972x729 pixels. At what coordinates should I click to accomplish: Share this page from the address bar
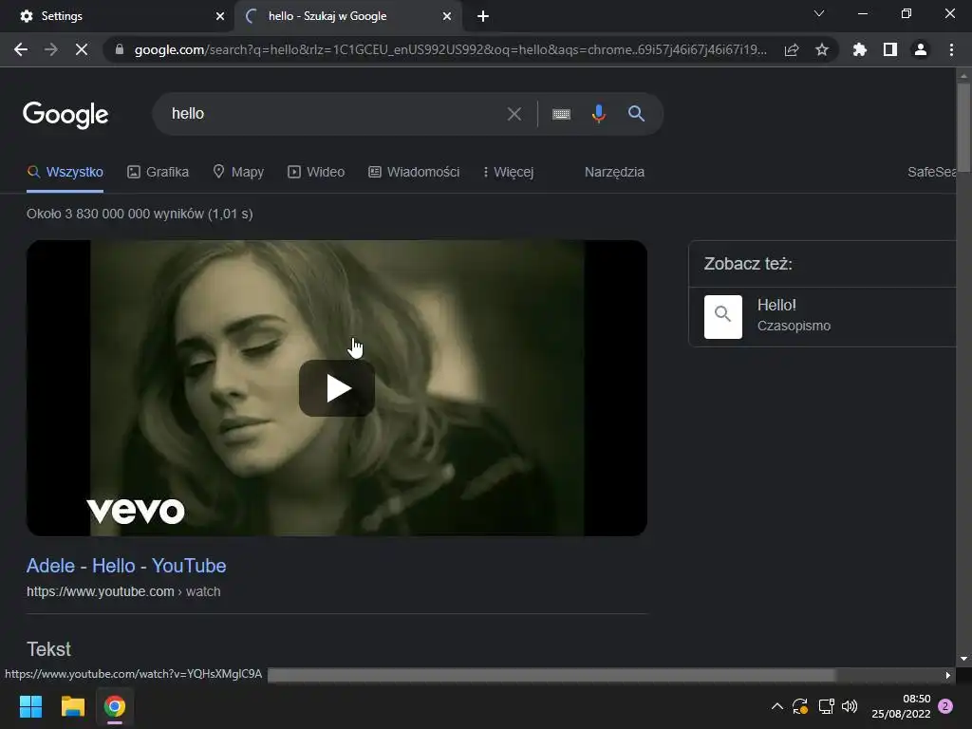pyautogui.click(x=792, y=49)
